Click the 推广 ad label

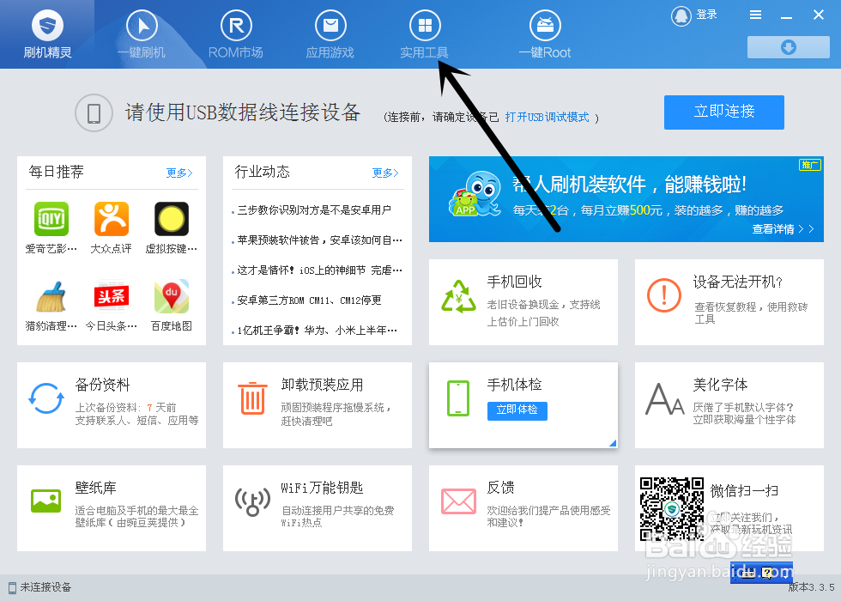click(810, 165)
